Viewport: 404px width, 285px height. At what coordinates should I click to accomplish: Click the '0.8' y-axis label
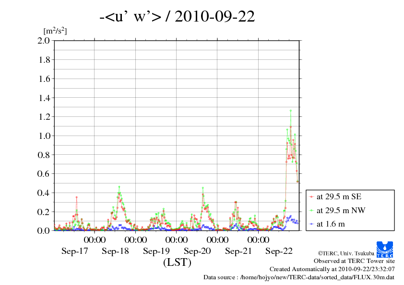pyautogui.click(x=44, y=155)
